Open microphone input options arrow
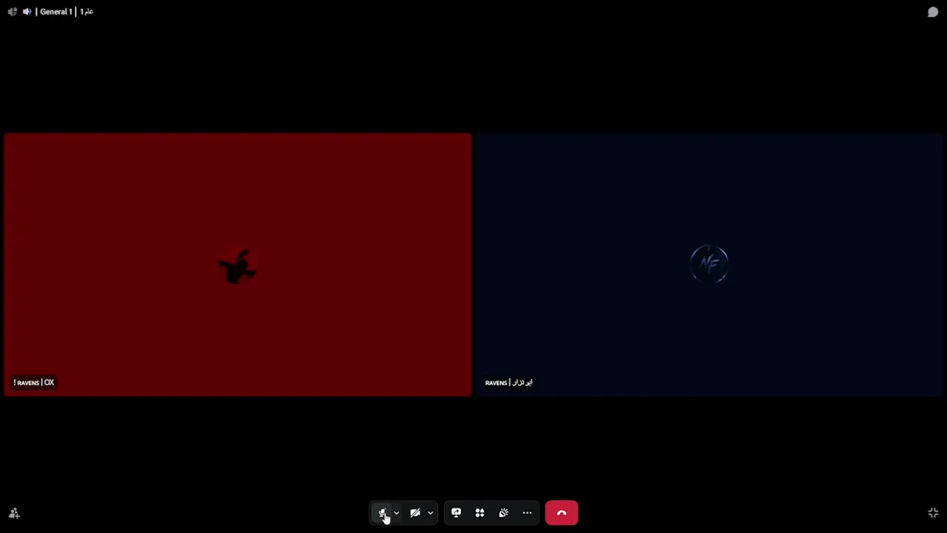Viewport: 947px width, 533px height. (x=397, y=513)
